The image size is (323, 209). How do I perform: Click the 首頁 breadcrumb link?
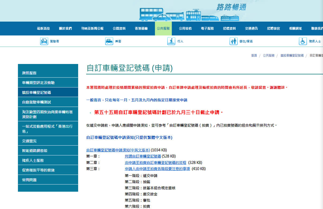coord(254,55)
